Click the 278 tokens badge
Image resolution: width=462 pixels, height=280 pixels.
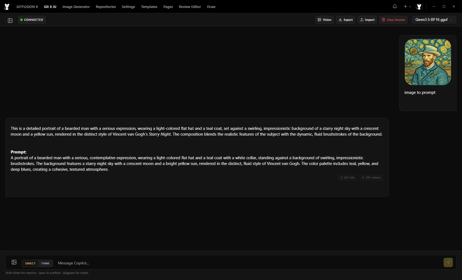(371, 178)
